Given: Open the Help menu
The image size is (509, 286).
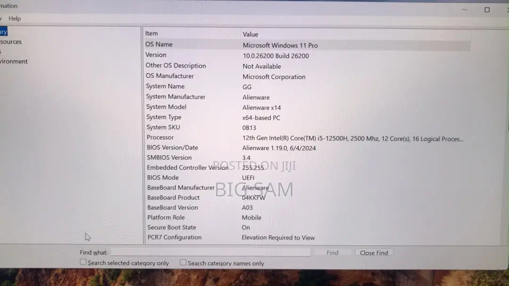Looking at the screenshot, I should coord(15,18).
